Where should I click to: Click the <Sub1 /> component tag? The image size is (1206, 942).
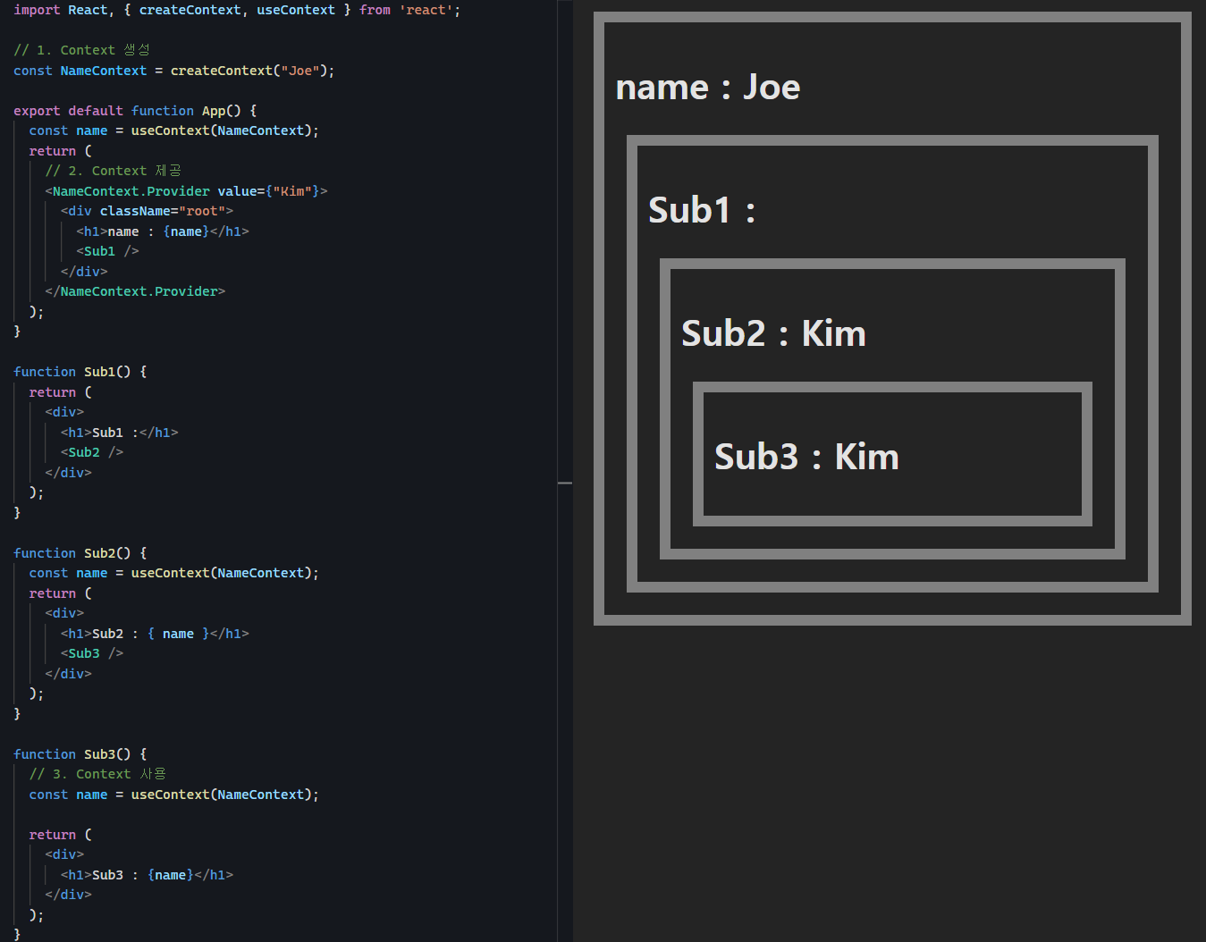107,251
